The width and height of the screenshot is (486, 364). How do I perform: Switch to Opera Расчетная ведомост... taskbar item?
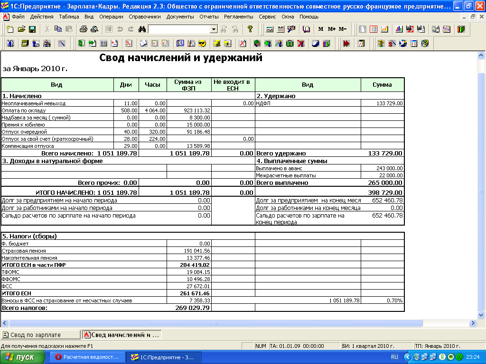(87, 357)
